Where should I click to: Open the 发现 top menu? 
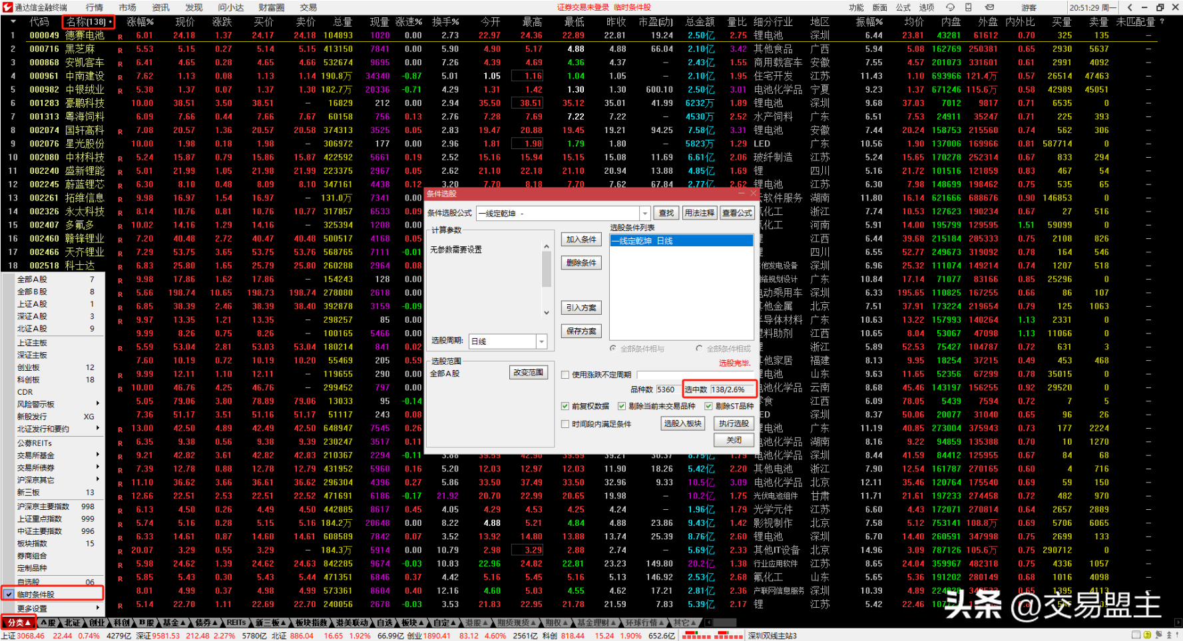click(x=194, y=7)
